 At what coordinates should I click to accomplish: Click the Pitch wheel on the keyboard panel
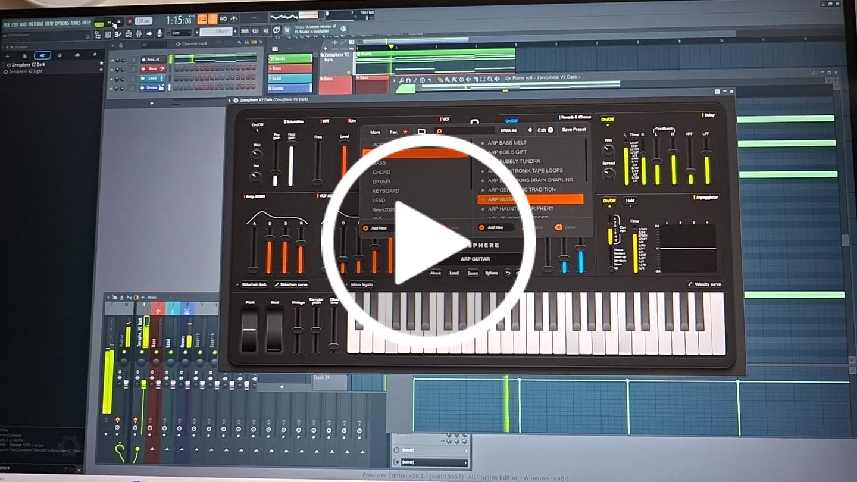[x=249, y=329]
